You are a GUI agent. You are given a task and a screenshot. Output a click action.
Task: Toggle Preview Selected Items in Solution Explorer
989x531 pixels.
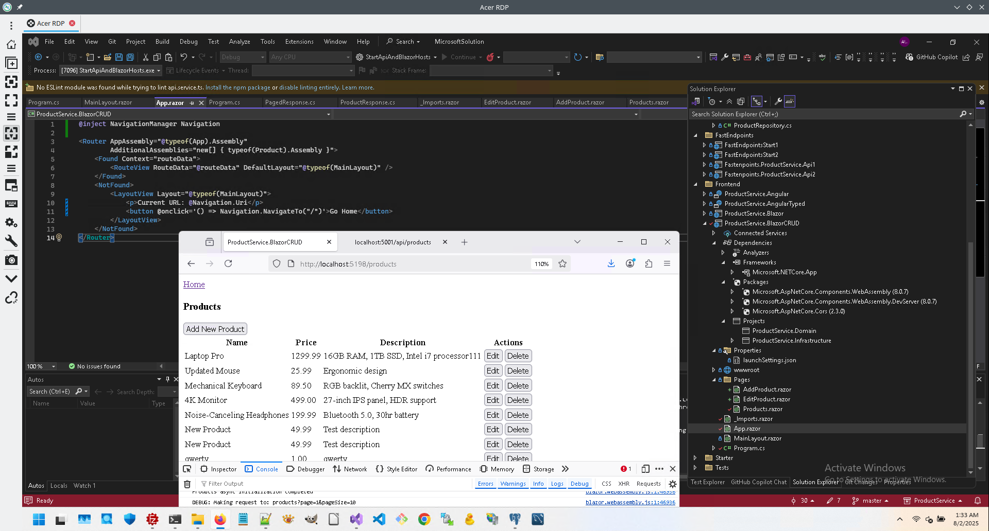(790, 101)
